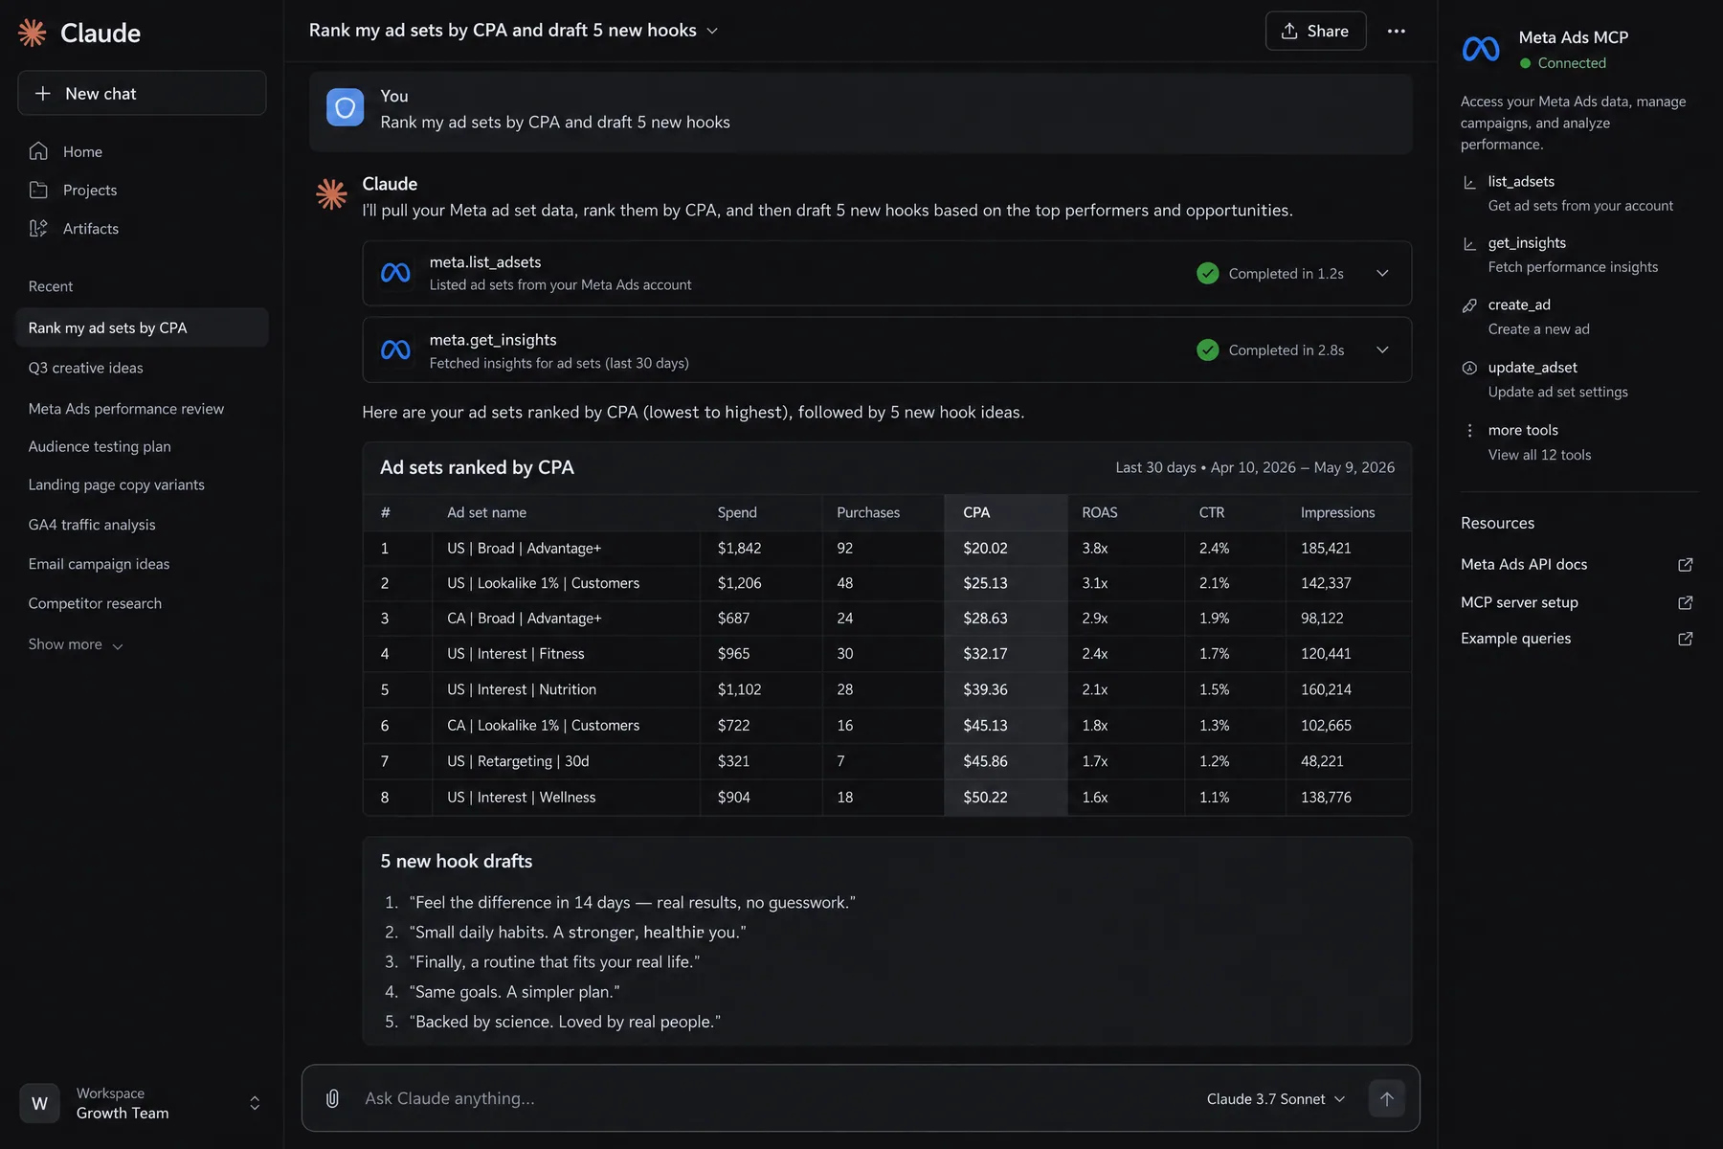The width and height of the screenshot is (1723, 1149).
Task: Open the Meta Ads API docs link
Action: [x=1524, y=565]
